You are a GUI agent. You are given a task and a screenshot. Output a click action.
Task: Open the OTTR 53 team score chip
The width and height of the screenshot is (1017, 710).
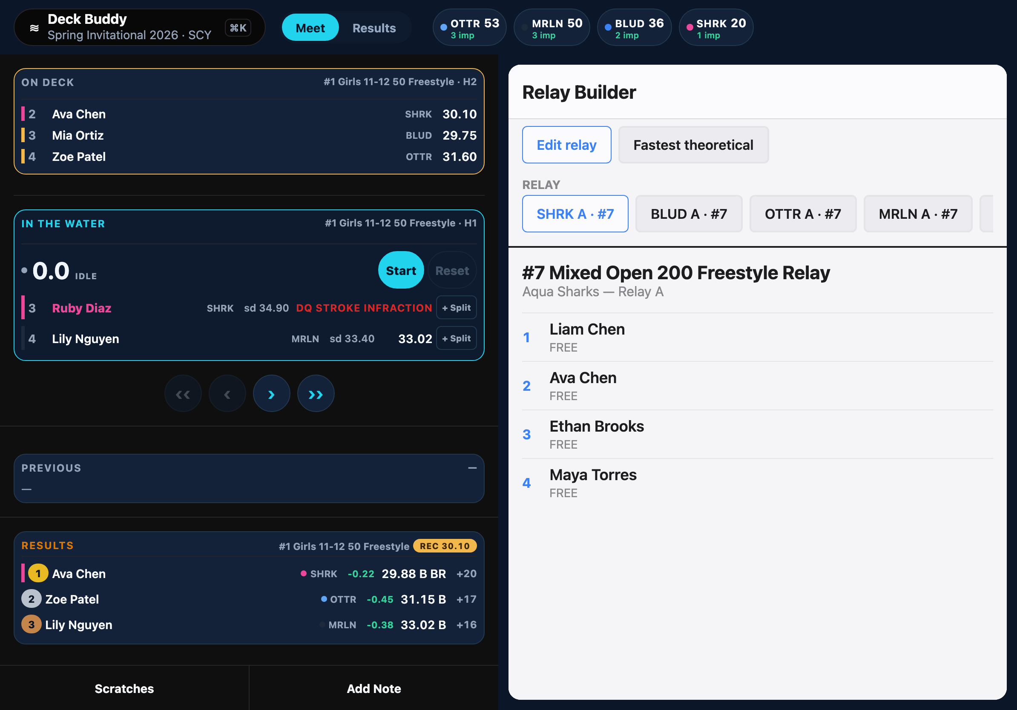[x=469, y=28]
